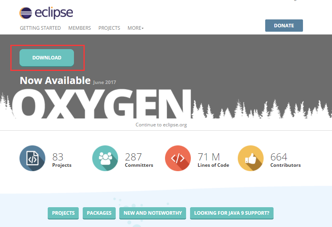Click the Donate button
332x227 pixels.
(x=284, y=25)
